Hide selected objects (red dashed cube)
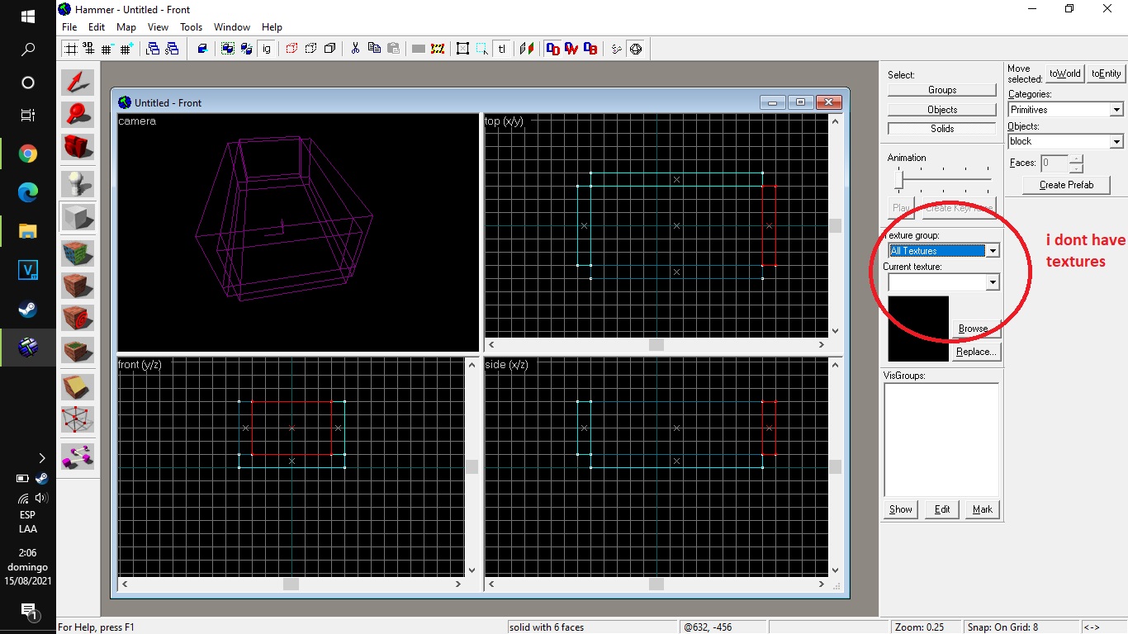1128x634 pixels. point(291,49)
